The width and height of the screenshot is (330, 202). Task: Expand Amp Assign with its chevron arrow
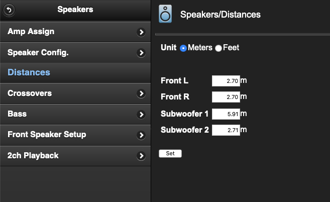141,32
